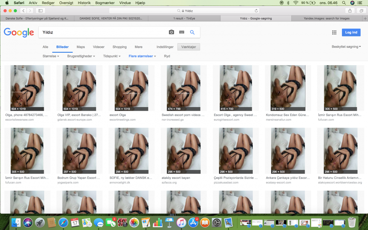368x230 pixels.
Task: Open the Beskyttet søgning dropdown
Action: pyautogui.click(x=346, y=47)
